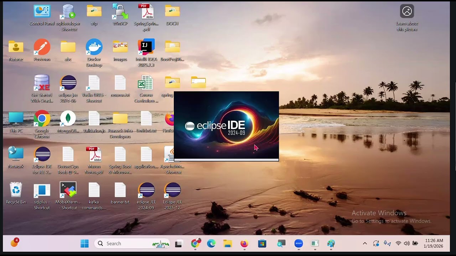Open the WinSCP desktop shortcut
Viewport: 456px width, 256px height.
point(120,15)
